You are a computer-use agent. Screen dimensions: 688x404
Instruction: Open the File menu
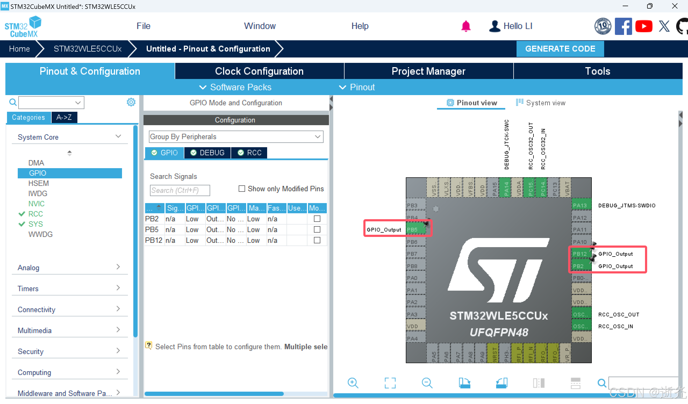tap(143, 26)
